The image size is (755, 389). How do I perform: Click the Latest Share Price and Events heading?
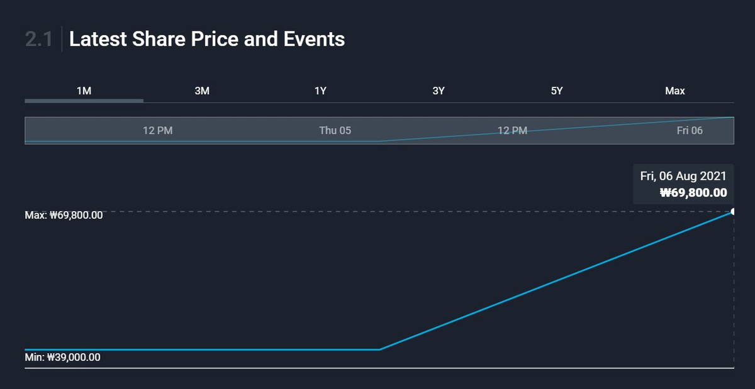207,39
